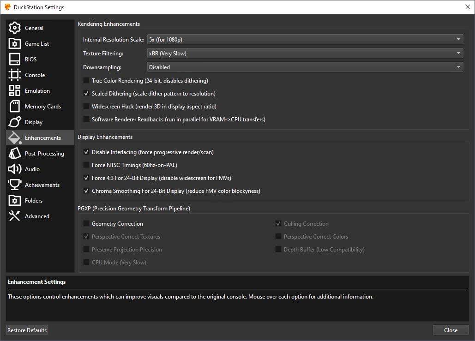Select the Post-Processing icon

coord(15,154)
